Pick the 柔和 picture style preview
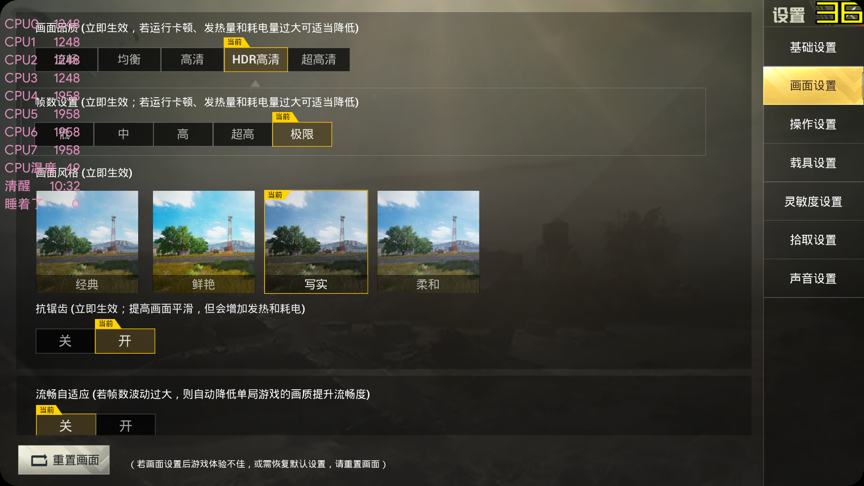 point(428,242)
